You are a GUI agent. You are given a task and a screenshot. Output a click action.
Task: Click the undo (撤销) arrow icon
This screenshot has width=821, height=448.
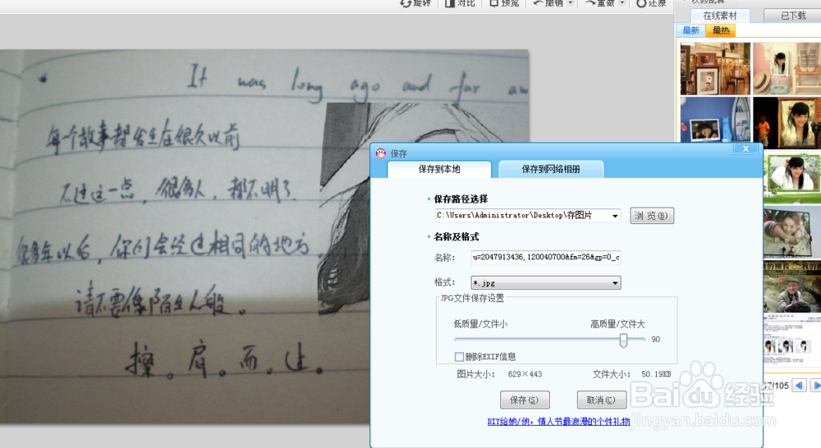(x=539, y=3)
